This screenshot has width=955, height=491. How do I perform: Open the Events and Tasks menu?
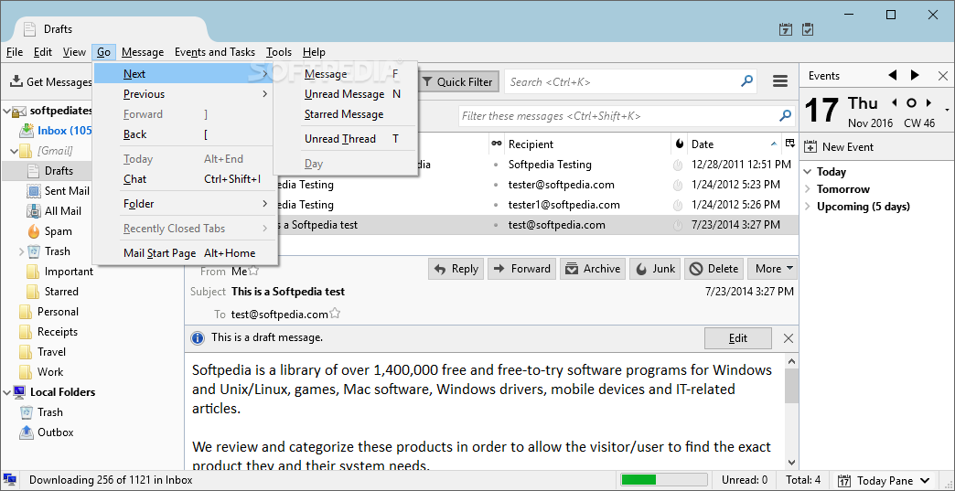(215, 52)
